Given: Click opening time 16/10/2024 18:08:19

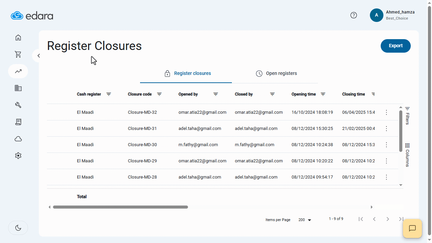Looking at the screenshot, I should 312,112.
